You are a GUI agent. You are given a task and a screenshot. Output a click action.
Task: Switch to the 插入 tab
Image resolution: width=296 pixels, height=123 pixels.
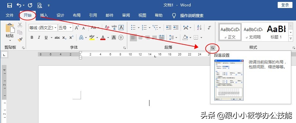pos(44,15)
